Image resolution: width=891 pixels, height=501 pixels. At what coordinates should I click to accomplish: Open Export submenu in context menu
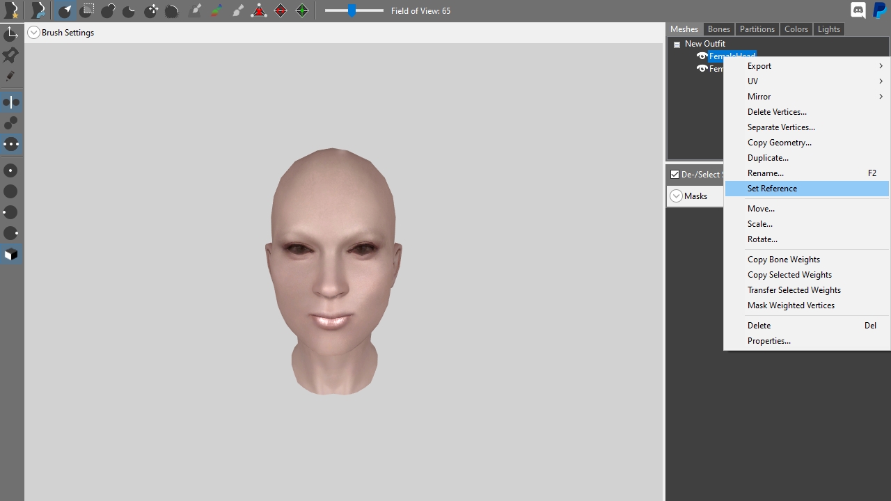pos(807,66)
